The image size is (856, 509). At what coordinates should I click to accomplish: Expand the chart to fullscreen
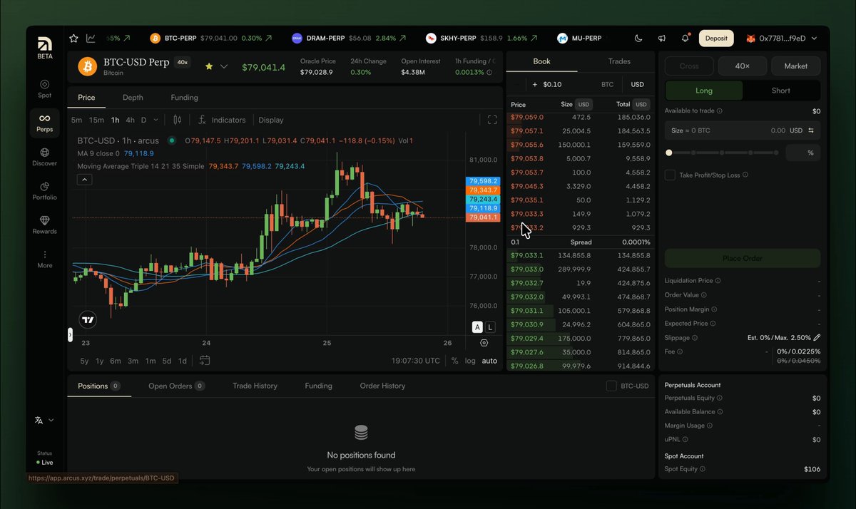492,120
